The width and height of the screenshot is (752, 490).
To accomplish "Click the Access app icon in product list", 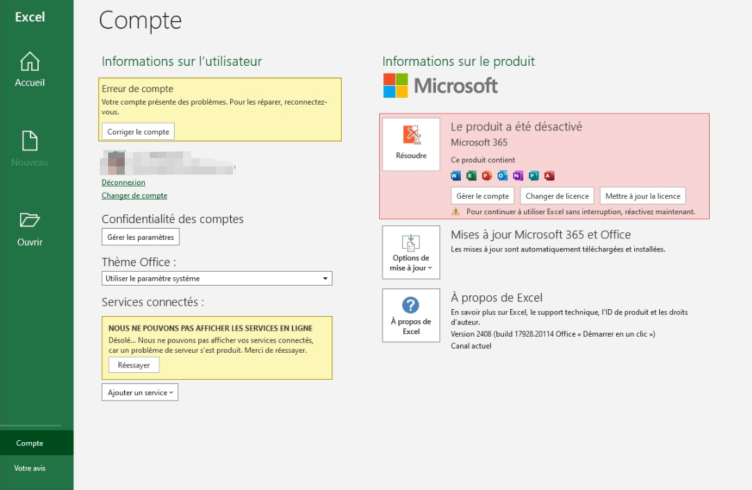I will coord(549,176).
